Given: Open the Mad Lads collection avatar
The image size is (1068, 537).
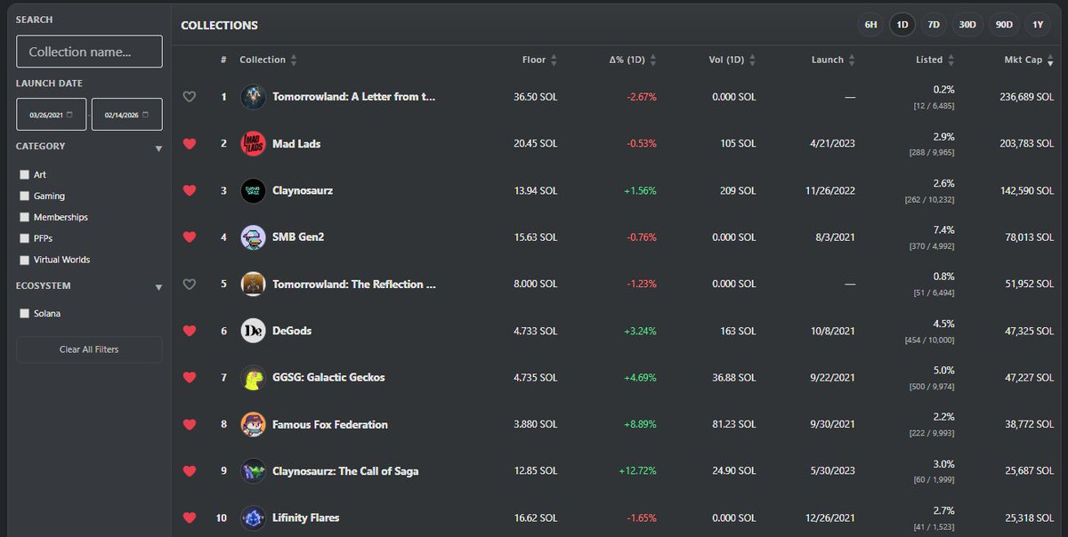Looking at the screenshot, I should 253,144.
